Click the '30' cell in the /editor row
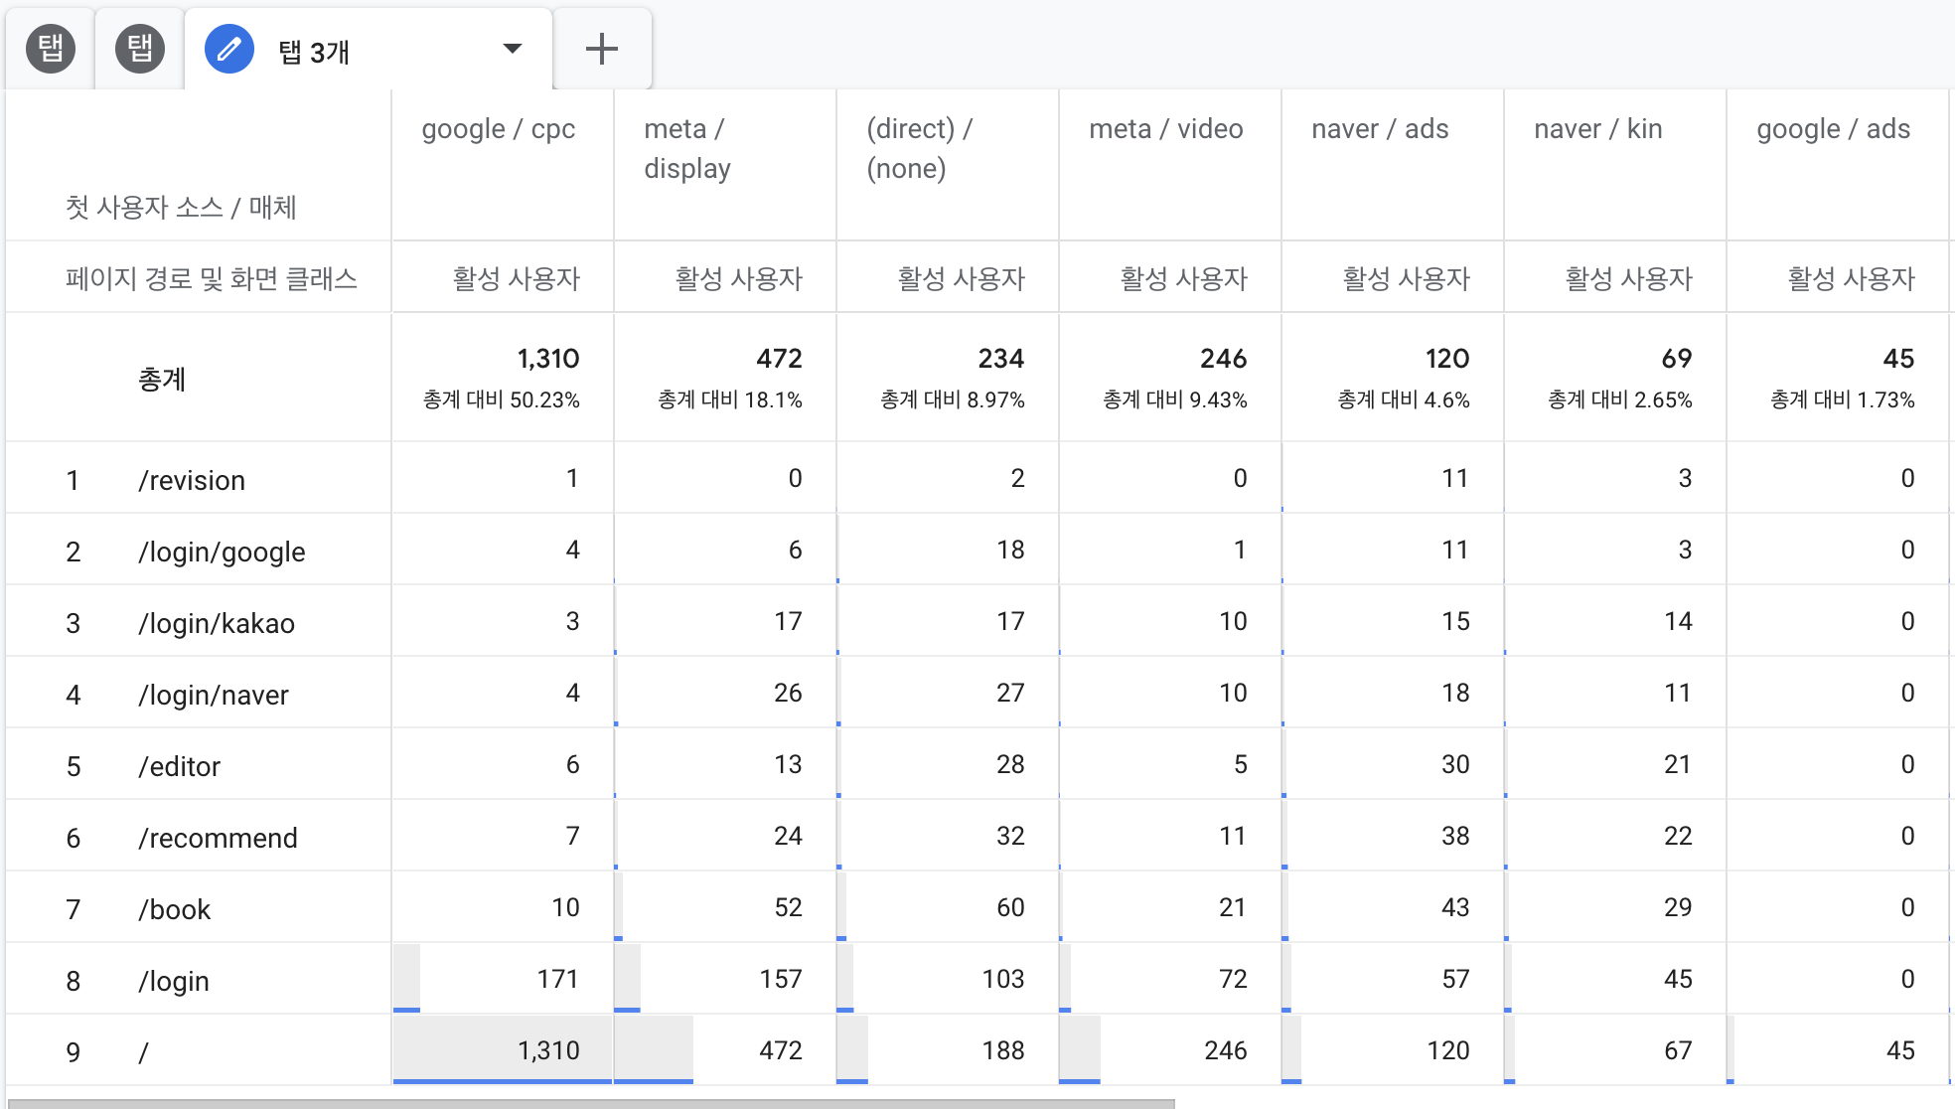The width and height of the screenshot is (1955, 1109). click(1455, 764)
